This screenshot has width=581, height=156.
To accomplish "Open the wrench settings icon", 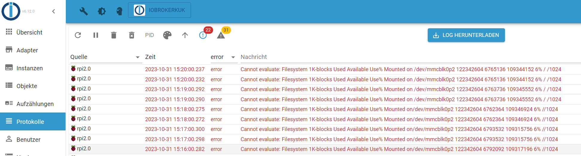I will (84, 11).
